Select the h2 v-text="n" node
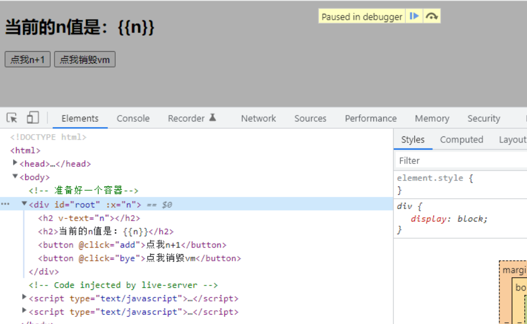The height and width of the screenshot is (324, 527). tap(89, 218)
